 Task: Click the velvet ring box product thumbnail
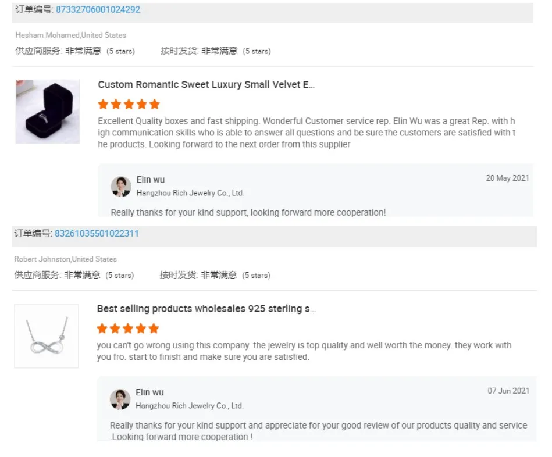click(x=48, y=112)
